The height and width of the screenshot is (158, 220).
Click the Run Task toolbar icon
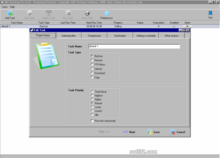68,13
